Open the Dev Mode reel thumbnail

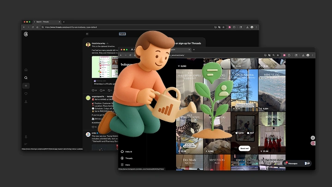(x=190, y=163)
